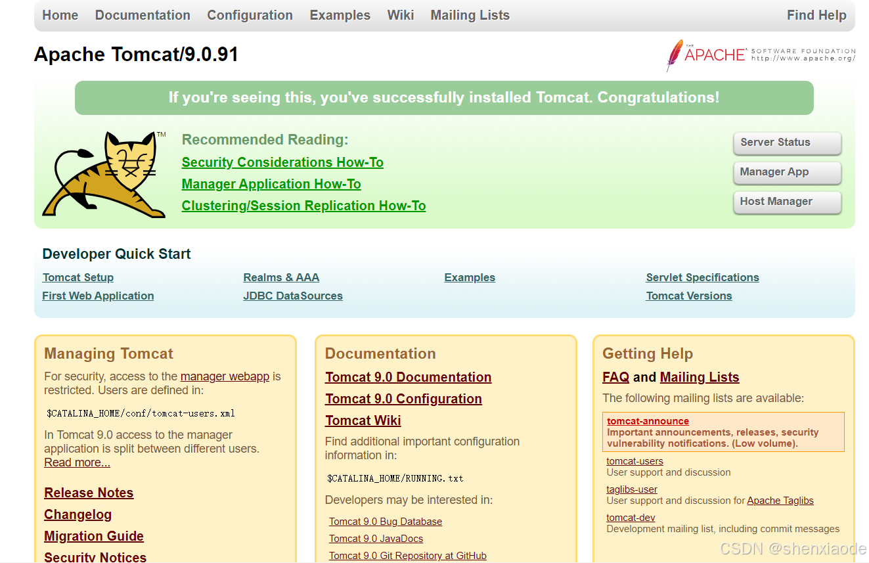Screen dimensions: 869x563
Task: Follow the Apache Taglibs link
Action: [780, 501]
